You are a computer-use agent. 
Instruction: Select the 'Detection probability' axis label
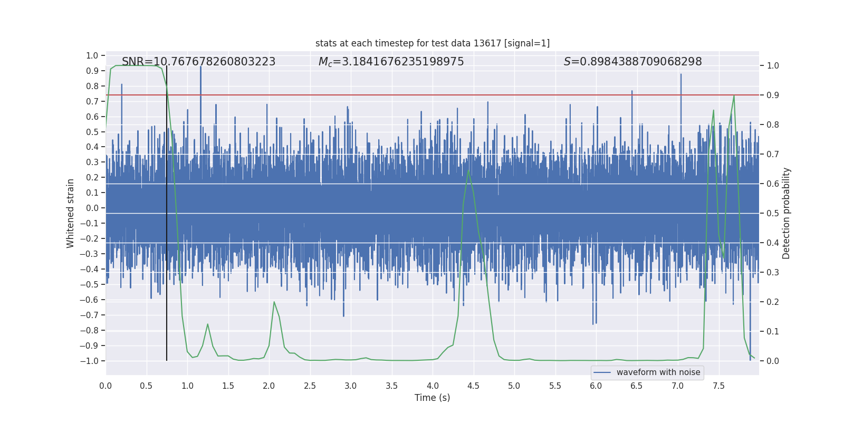pos(787,213)
